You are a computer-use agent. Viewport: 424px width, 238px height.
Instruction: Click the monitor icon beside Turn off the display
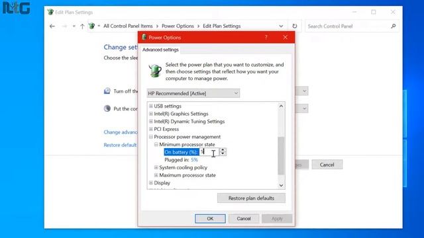click(x=107, y=91)
